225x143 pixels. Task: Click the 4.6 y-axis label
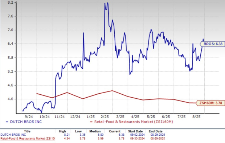pyautogui.click(x=10, y=85)
